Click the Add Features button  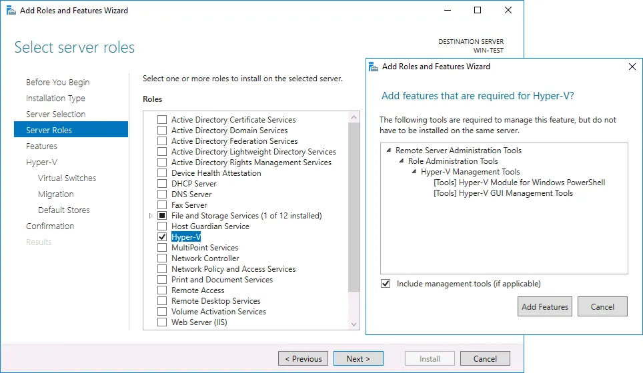pyautogui.click(x=545, y=307)
